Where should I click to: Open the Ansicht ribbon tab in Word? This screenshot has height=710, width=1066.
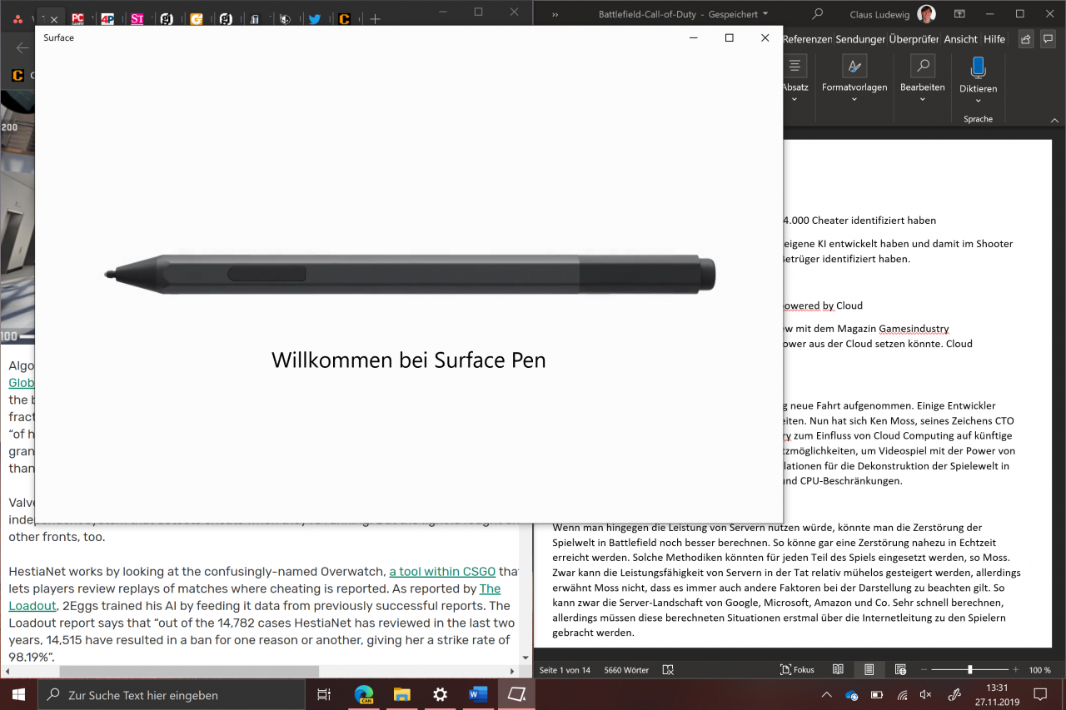961,39
